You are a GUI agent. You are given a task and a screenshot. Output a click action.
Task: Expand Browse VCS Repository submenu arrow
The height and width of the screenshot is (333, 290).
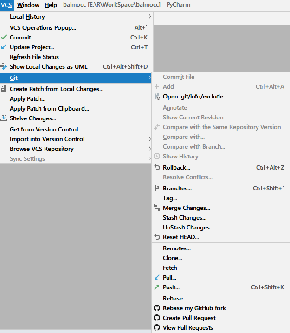[x=149, y=149]
